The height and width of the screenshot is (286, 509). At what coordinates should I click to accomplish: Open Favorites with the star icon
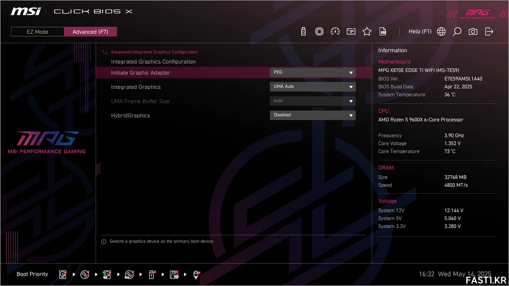(x=367, y=31)
